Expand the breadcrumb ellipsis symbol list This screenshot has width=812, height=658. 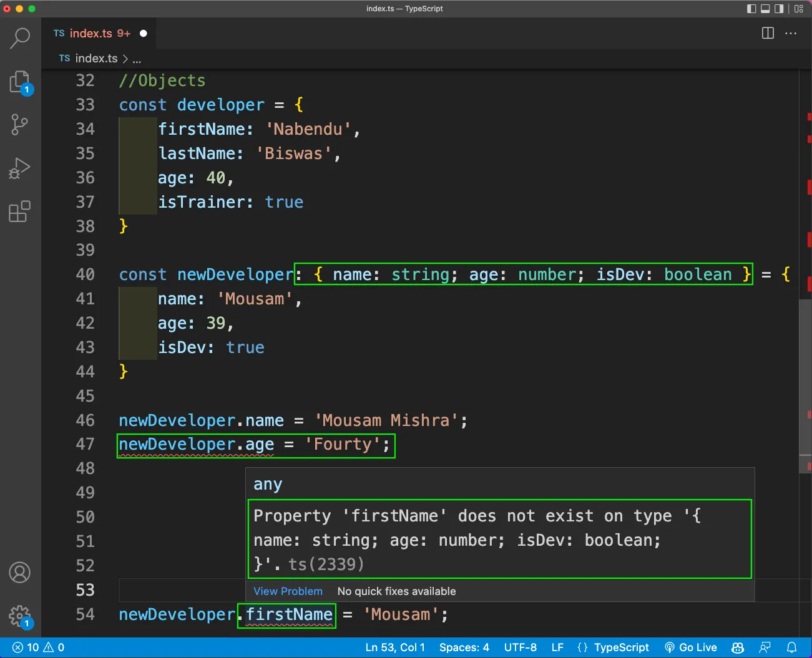click(137, 59)
